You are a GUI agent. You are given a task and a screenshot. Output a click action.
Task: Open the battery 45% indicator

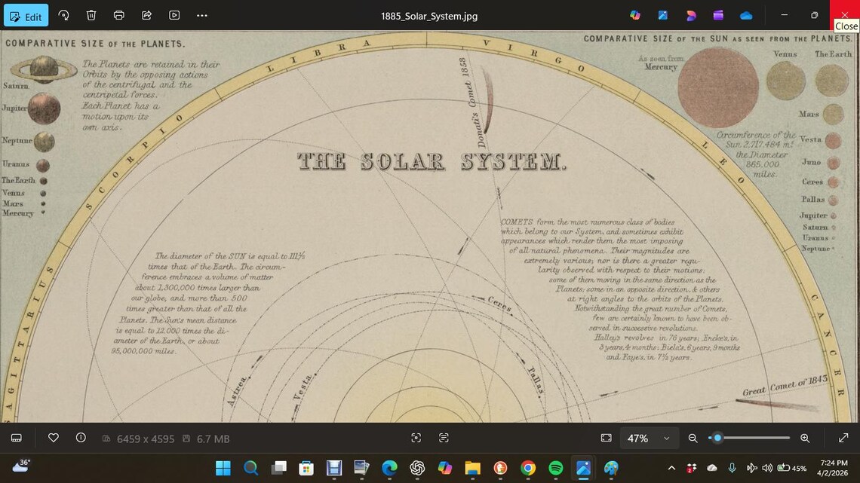coord(792,468)
